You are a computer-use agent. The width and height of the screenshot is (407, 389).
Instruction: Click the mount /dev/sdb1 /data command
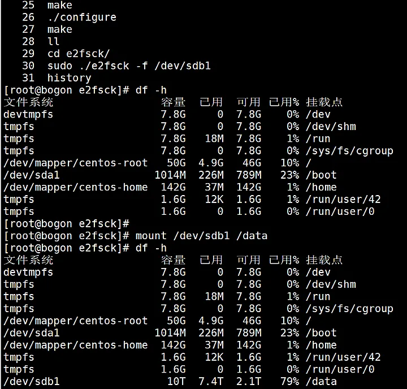(201, 236)
